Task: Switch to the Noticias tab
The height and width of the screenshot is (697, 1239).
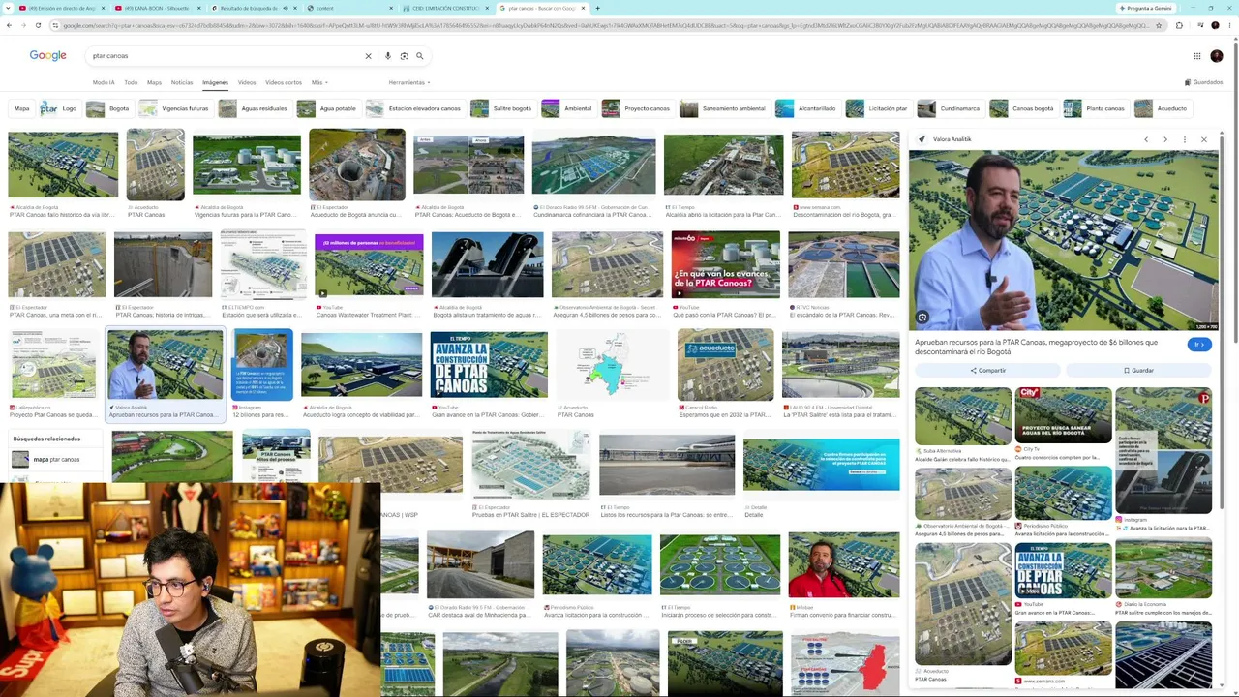Action: [182, 82]
